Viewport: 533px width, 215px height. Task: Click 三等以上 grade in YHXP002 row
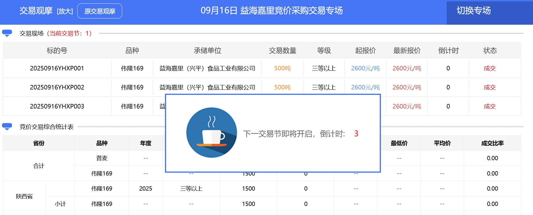click(324, 87)
